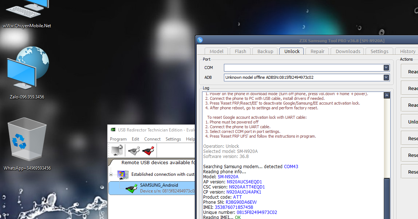Open the Connect menu in USB Redirector

pos(152,139)
